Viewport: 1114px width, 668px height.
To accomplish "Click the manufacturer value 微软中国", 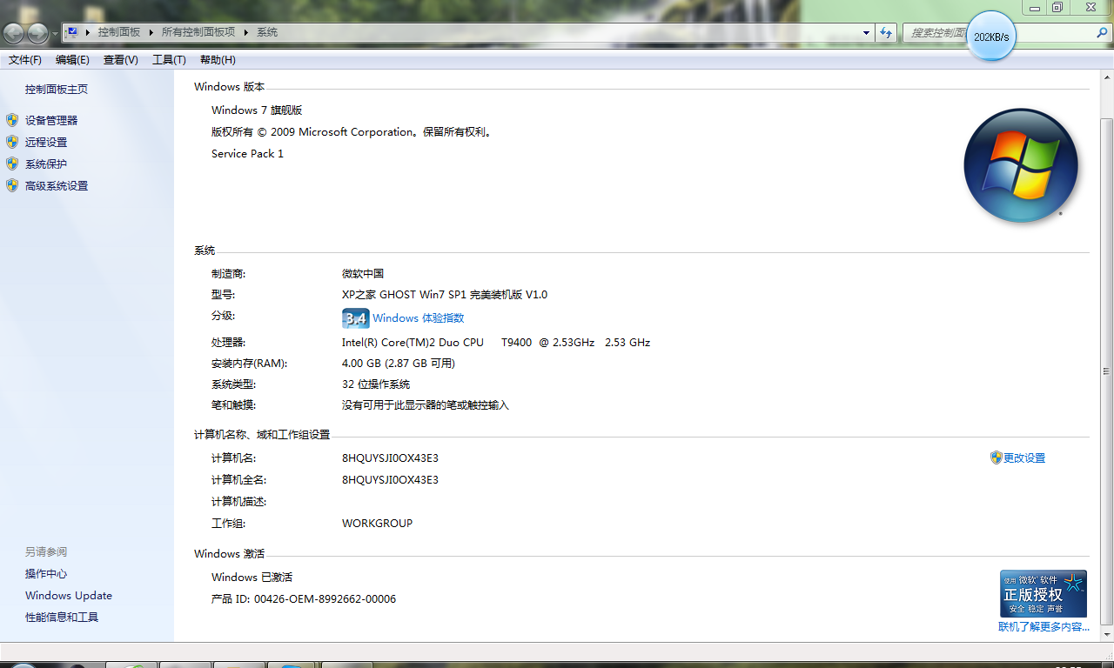I will [363, 274].
